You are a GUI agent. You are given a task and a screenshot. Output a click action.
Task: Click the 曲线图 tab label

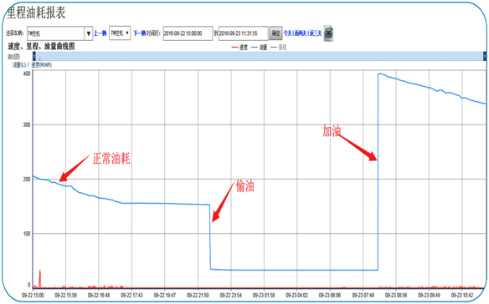click(x=13, y=56)
